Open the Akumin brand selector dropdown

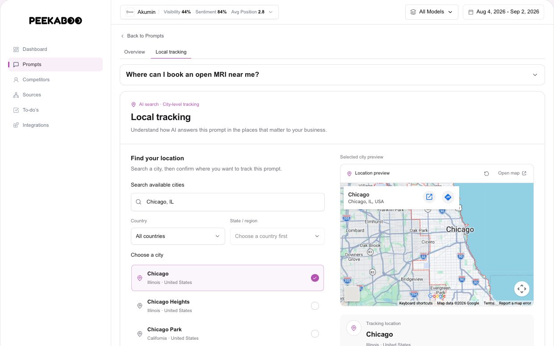(199, 12)
